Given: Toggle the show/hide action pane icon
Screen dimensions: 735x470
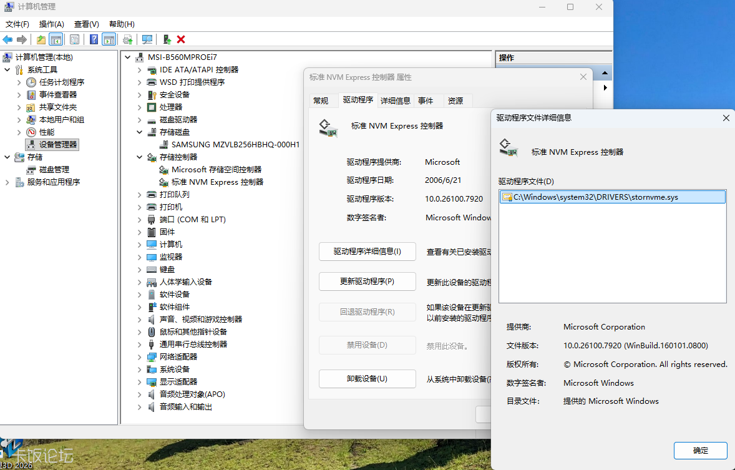Looking at the screenshot, I should [x=109, y=39].
